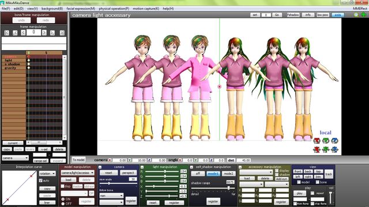This screenshot has height=207, width=369.
Task: Open the file(F) menu
Action: [x=6, y=9]
